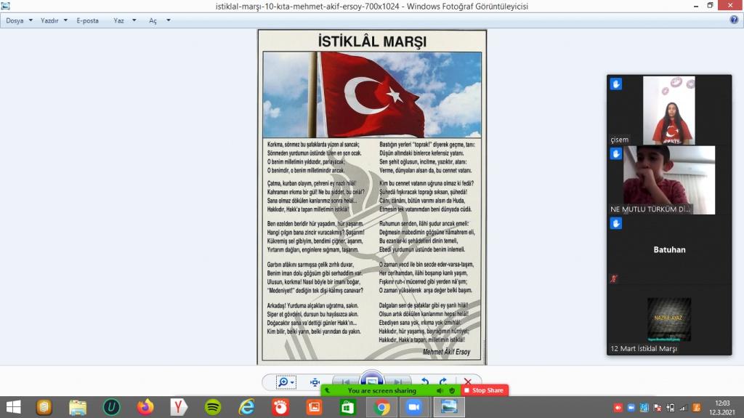Rotate the image clockwise
The height and width of the screenshot is (418, 744).
pos(442,382)
